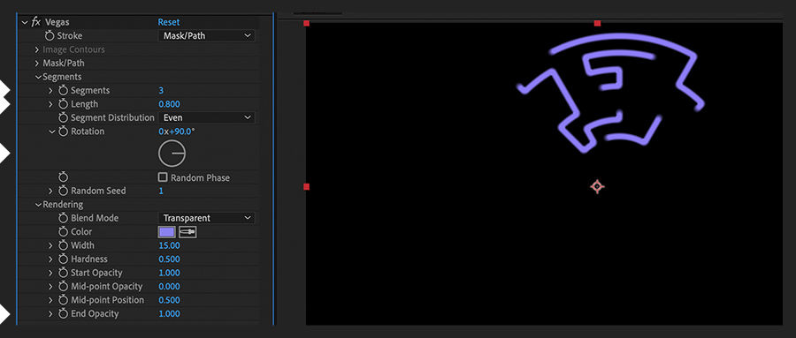796x338 pixels.
Task: Expand the End Opacity property
Action: pos(50,314)
